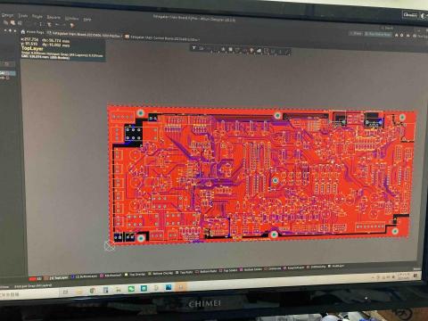Viewport: 428px width, 321px height.
Task: Open the Help menu
Action: (86, 20)
